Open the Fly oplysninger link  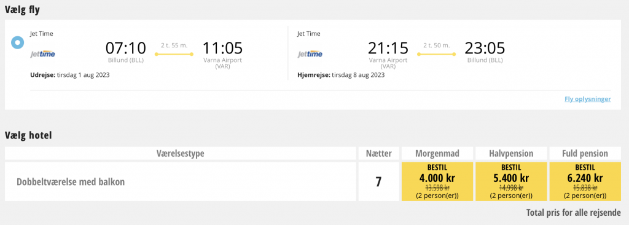tap(588, 99)
